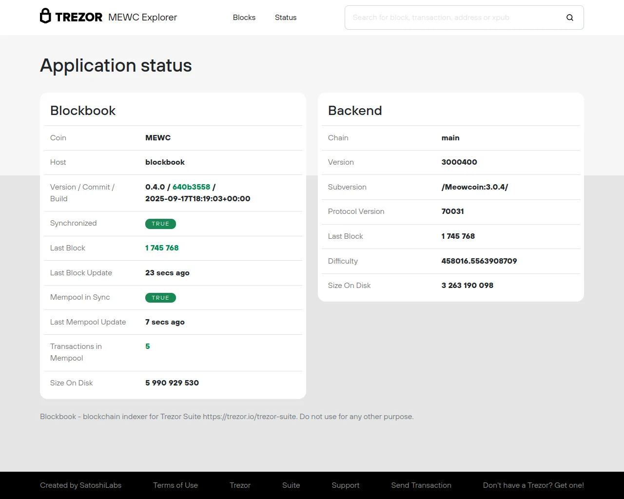The width and height of the screenshot is (624, 499).
Task: View the 5 transactions in mempool link
Action: (148, 346)
